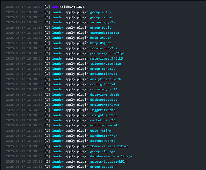Click plugin name rate-limit:5f5tk9

106,58
